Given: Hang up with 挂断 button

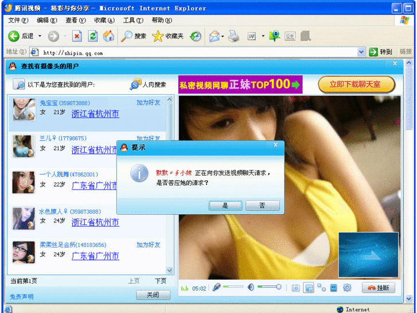Looking at the screenshot, I should (x=379, y=288).
